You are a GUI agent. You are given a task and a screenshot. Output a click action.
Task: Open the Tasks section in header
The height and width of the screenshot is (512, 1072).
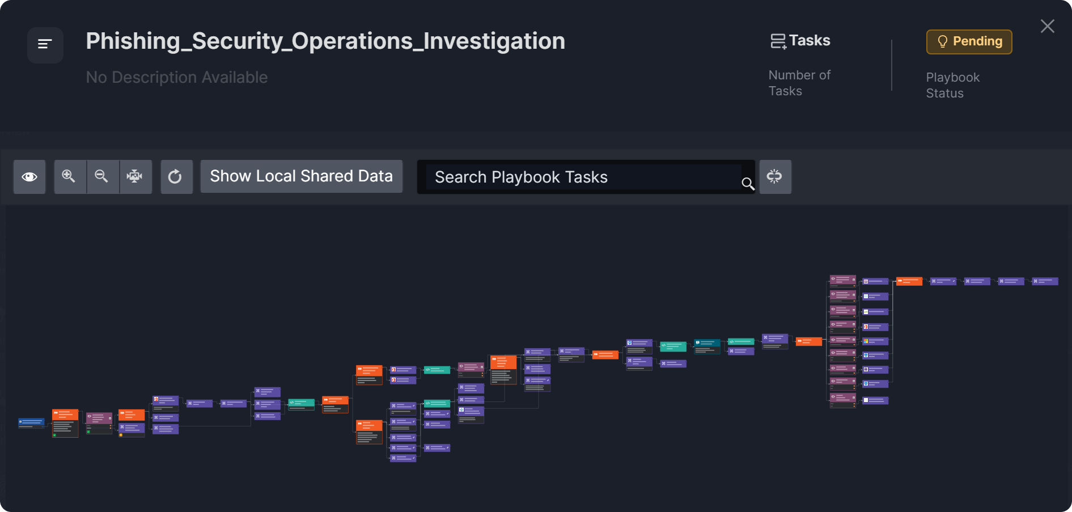tap(800, 41)
